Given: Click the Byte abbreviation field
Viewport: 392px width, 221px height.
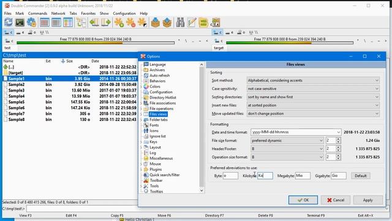Looking at the screenshot, I should click(230, 176).
